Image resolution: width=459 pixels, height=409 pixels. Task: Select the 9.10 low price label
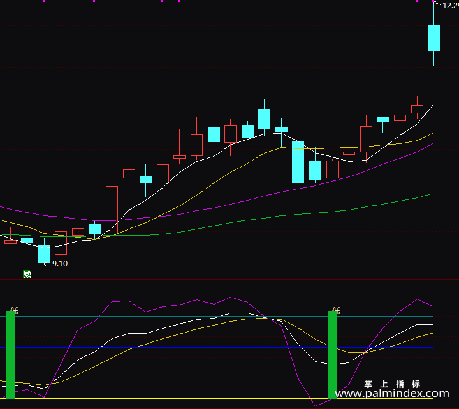click(60, 264)
